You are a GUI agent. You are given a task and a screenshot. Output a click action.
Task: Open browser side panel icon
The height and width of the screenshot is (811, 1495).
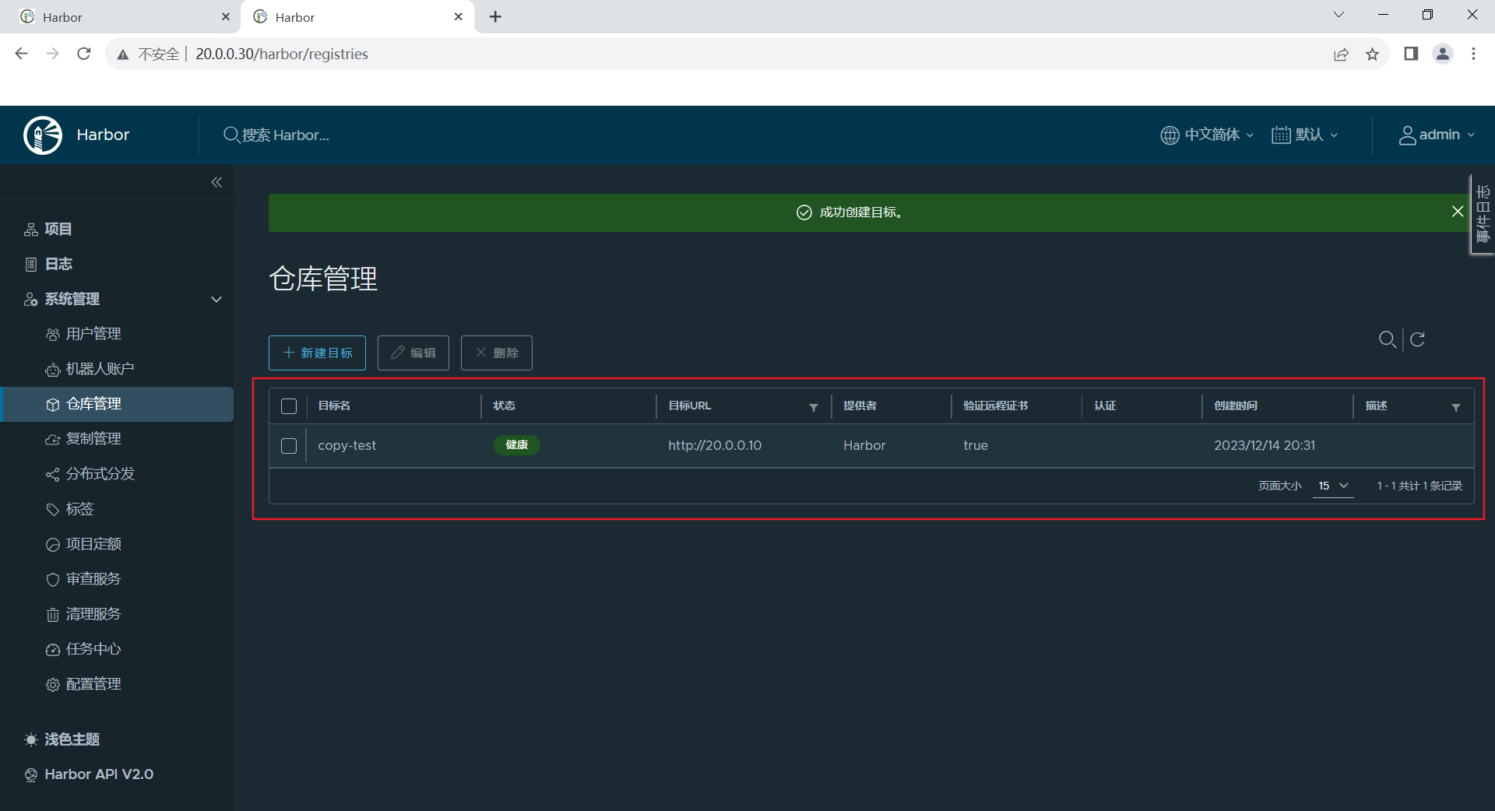(1411, 54)
